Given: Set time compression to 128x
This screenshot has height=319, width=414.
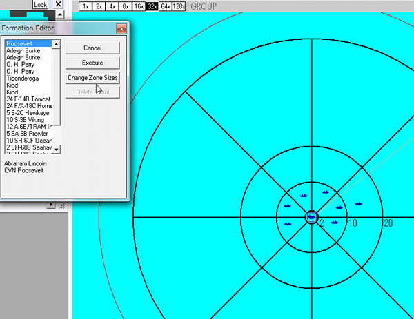Looking at the screenshot, I should [x=179, y=6].
